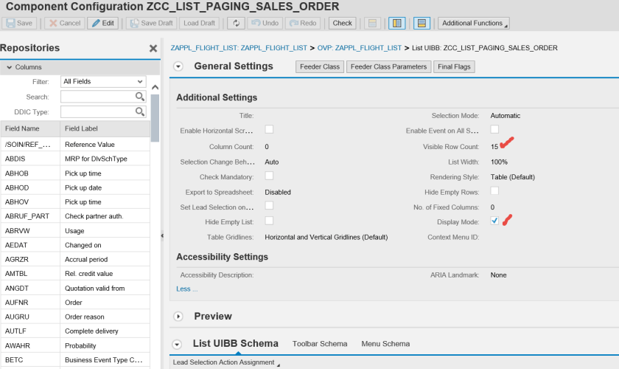Click the refresh icon in toolbar

236,24
